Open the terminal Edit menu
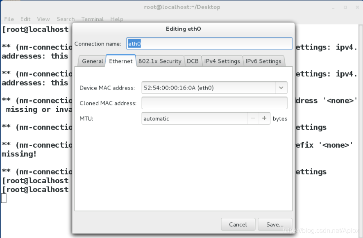Image resolution: width=363 pixels, height=238 pixels. (25, 19)
